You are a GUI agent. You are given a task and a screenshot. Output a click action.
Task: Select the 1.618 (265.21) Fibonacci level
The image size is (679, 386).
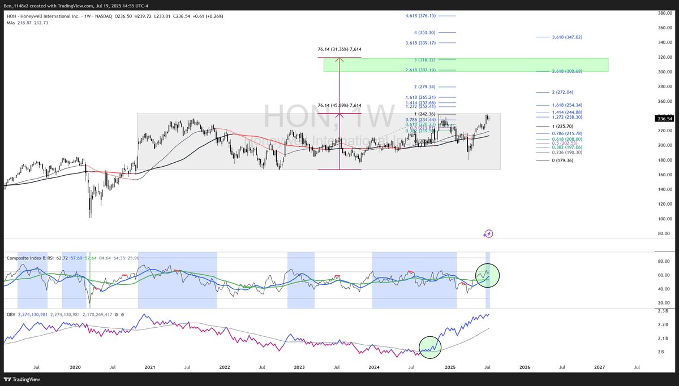click(419, 97)
